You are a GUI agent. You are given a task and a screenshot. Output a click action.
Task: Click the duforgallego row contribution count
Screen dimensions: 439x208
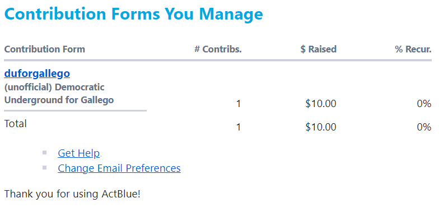point(239,104)
